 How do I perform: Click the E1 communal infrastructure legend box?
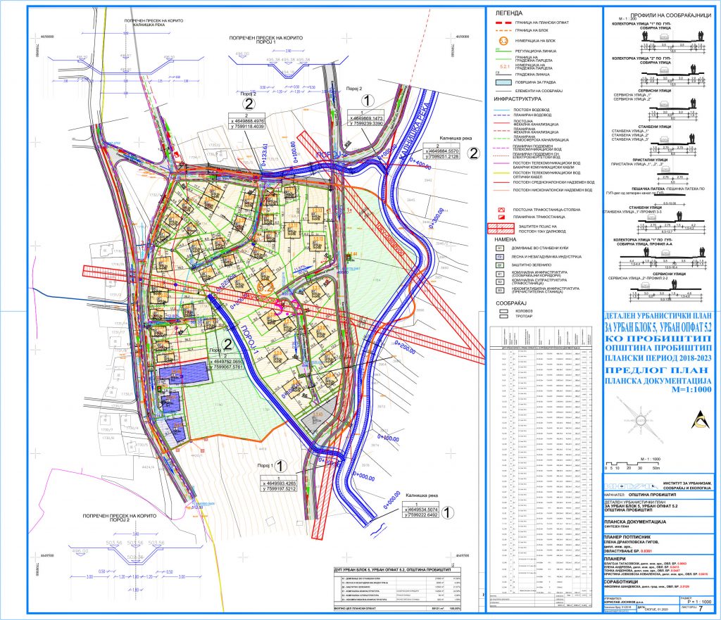click(x=500, y=274)
